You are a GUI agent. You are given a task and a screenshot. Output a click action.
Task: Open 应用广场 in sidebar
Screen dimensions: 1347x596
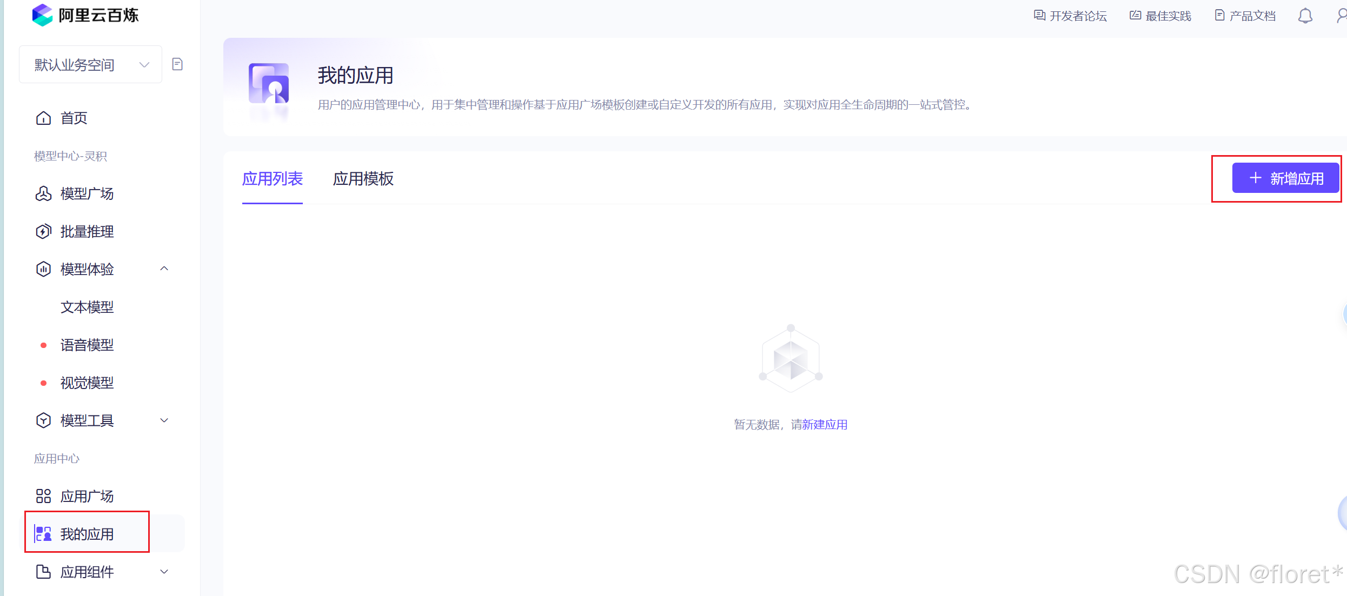pyautogui.click(x=87, y=496)
